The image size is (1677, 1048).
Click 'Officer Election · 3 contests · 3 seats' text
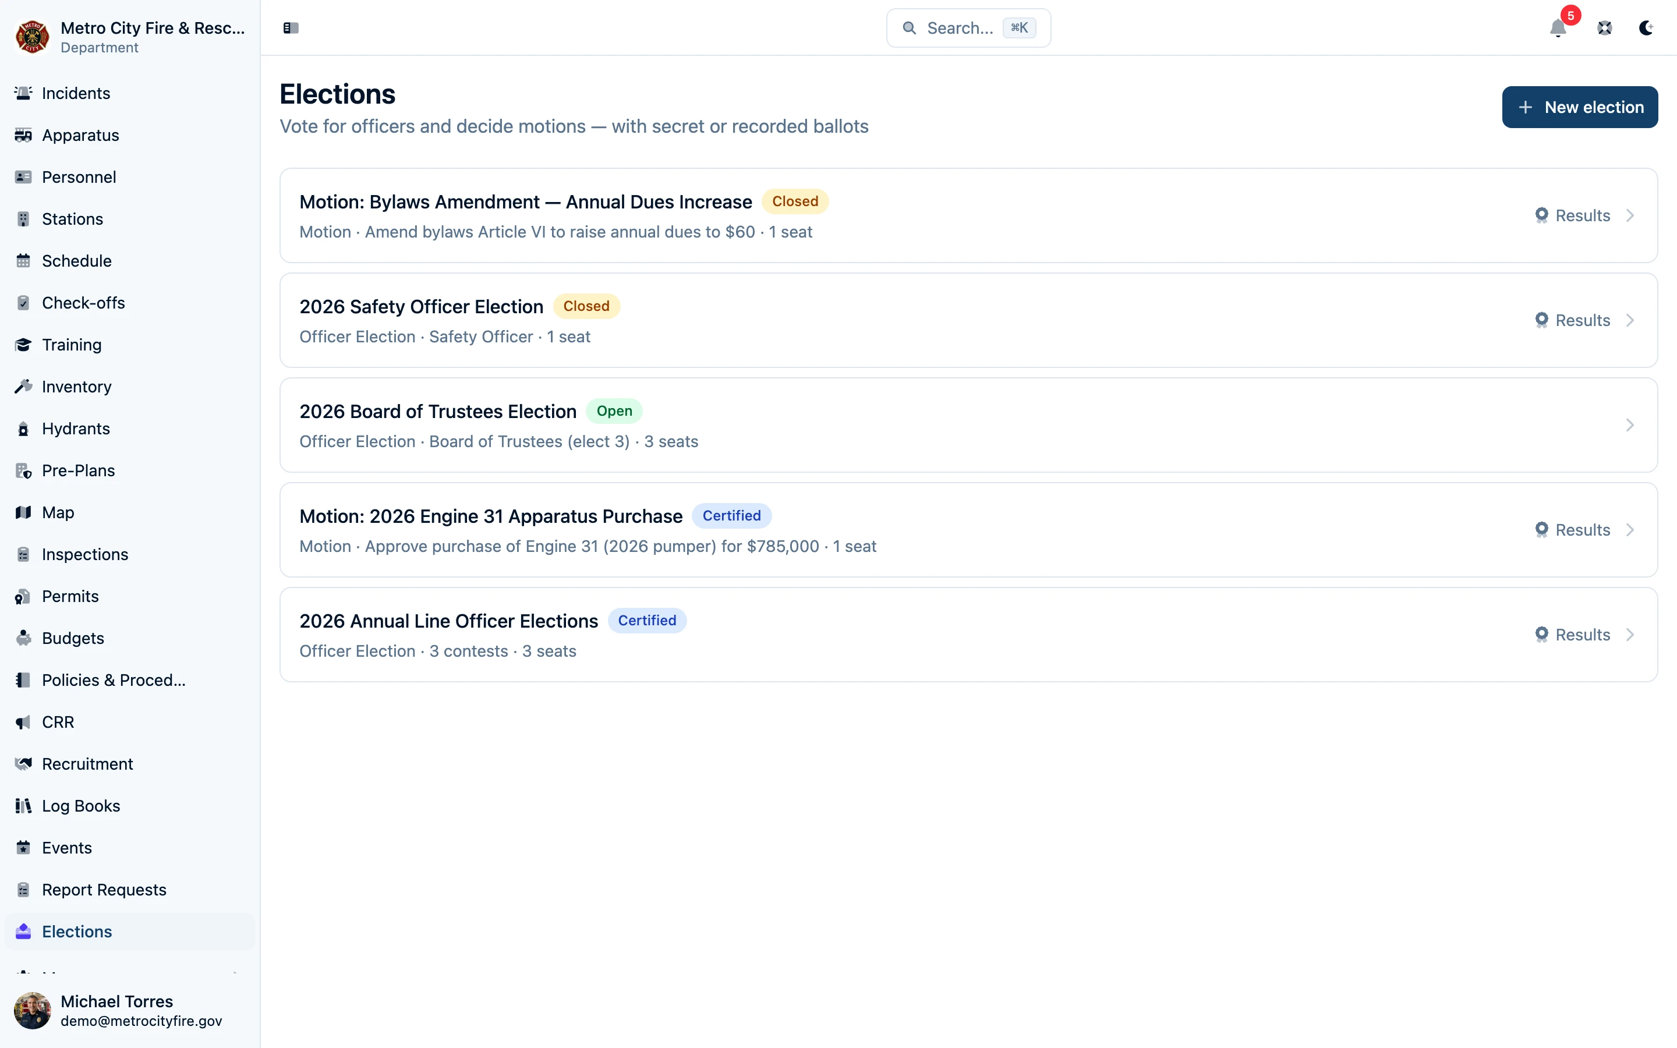[x=438, y=651]
